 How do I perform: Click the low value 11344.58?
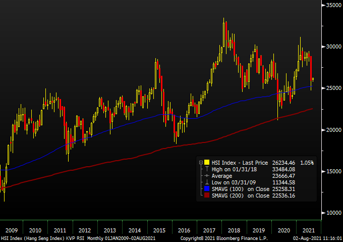tap(283, 182)
